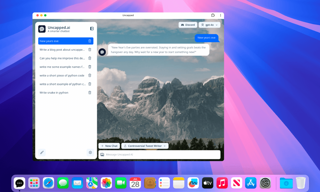Click trash icon for the blog post chat
The width and height of the screenshot is (320, 192).
tap(90, 50)
